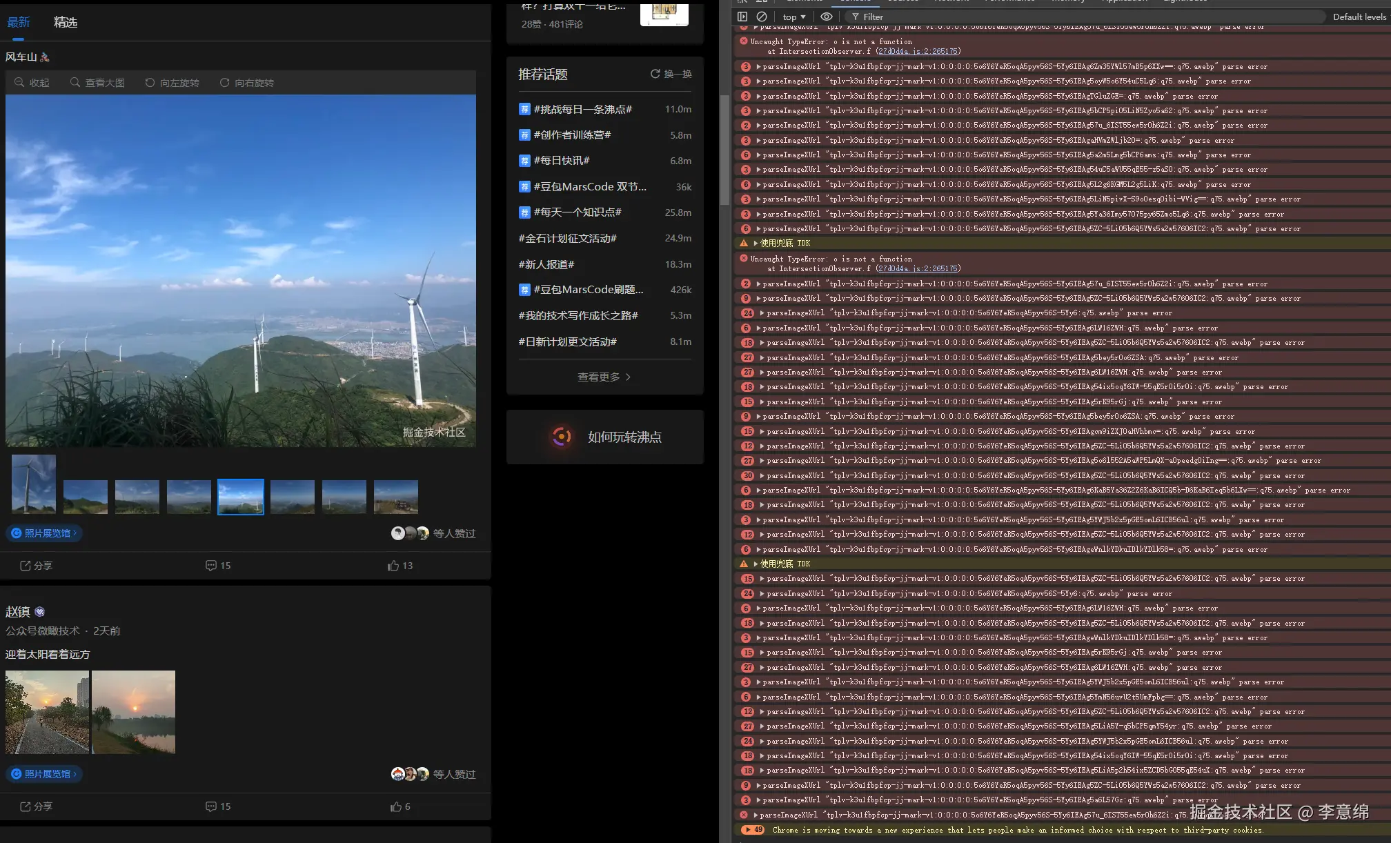The width and height of the screenshot is (1391, 843).
Task: Expand the 使用兜底 TDK warning entry
Action: [x=756, y=244]
